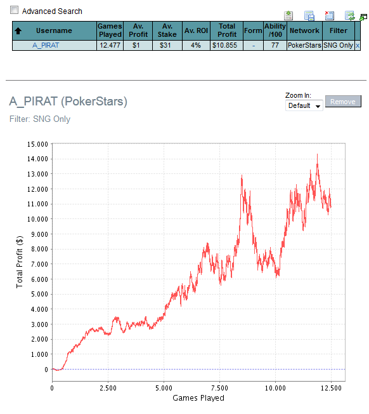Click the Form column header
The width and height of the screenshot is (369, 414).
coord(253,30)
